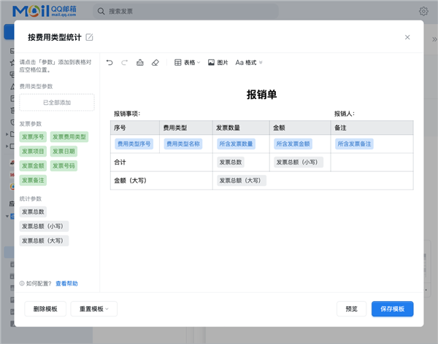
Task: Open settings gear at top right
Action: [x=423, y=11]
